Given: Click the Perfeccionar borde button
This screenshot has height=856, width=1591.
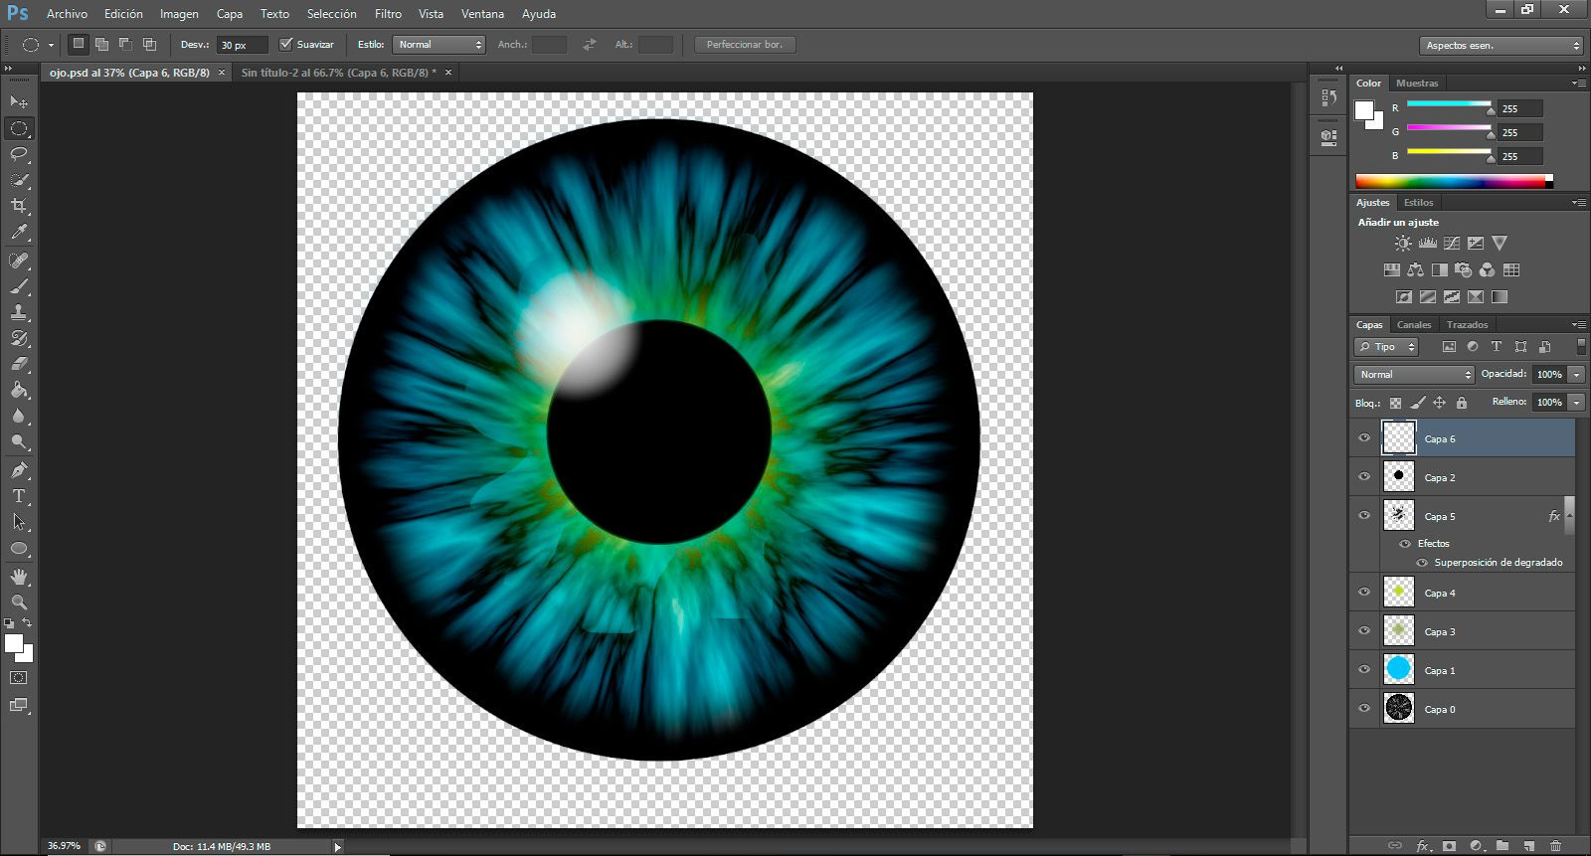Looking at the screenshot, I should tap(745, 45).
